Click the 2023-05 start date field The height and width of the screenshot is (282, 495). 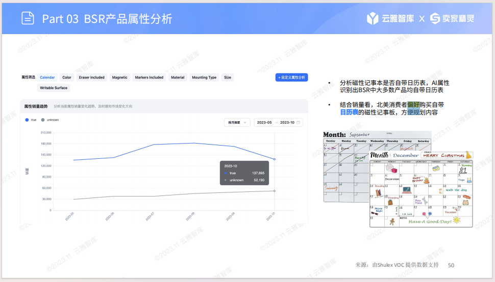pos(264,123)
